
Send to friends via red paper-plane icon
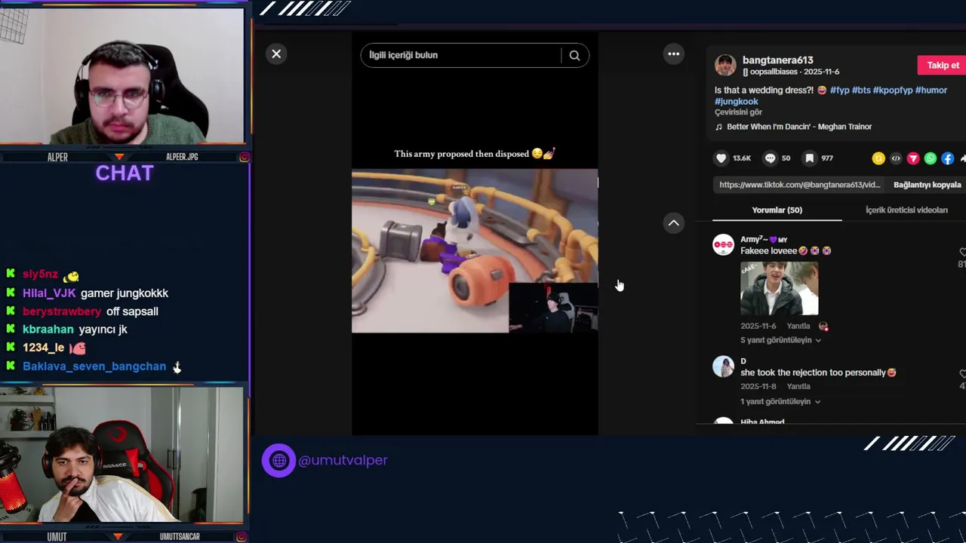click(913, 158)
